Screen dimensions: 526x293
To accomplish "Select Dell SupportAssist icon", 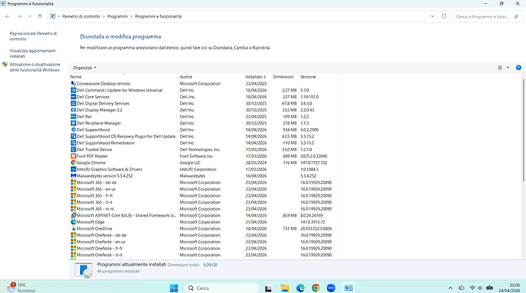I will click(73, 130).
